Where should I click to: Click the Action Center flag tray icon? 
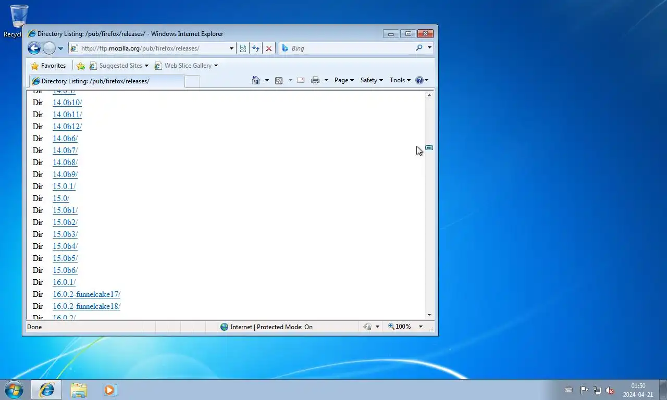(584, 390)
